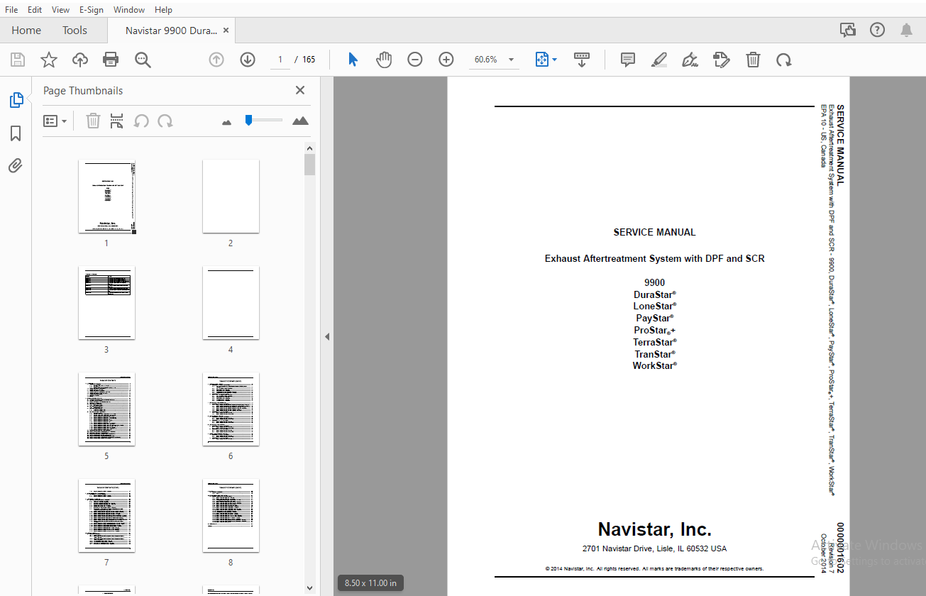This screenshot has height=596, width=926.
Task: Click the page number input field
Action: (280, 60)
